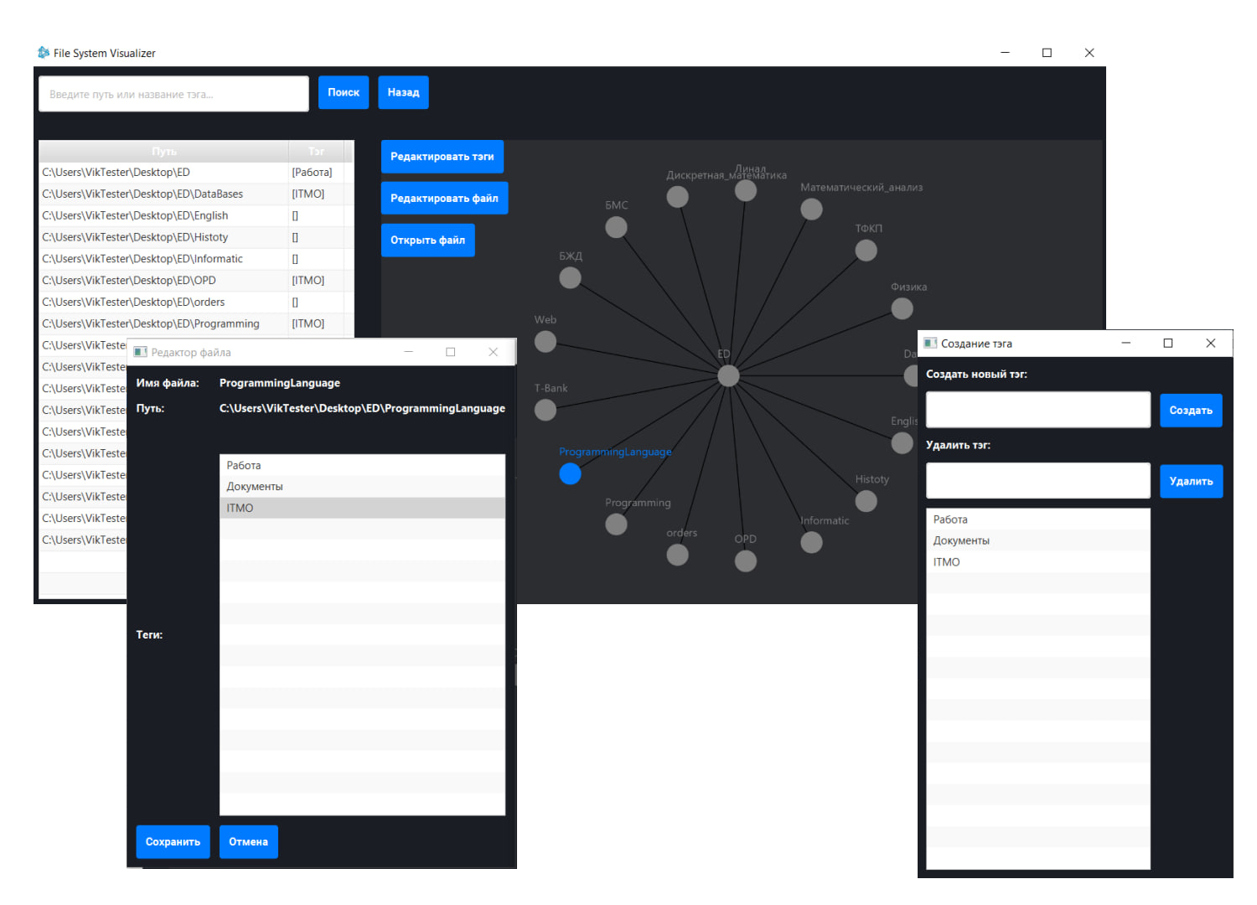1257x905 pixels.
Task: Click the [ITMO] tag cell for DataBases
Action: click(x=316, y=194)
